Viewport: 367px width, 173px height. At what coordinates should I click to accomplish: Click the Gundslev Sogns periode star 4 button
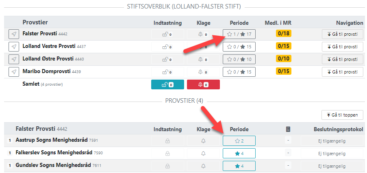click(x=239, y=166)
